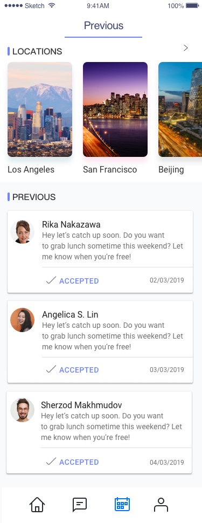Image resolution: width=202 pixels, height=523 pixels.
Task: Click checkmark icon in Angelica S. Lin card
Action: (51, 369)
